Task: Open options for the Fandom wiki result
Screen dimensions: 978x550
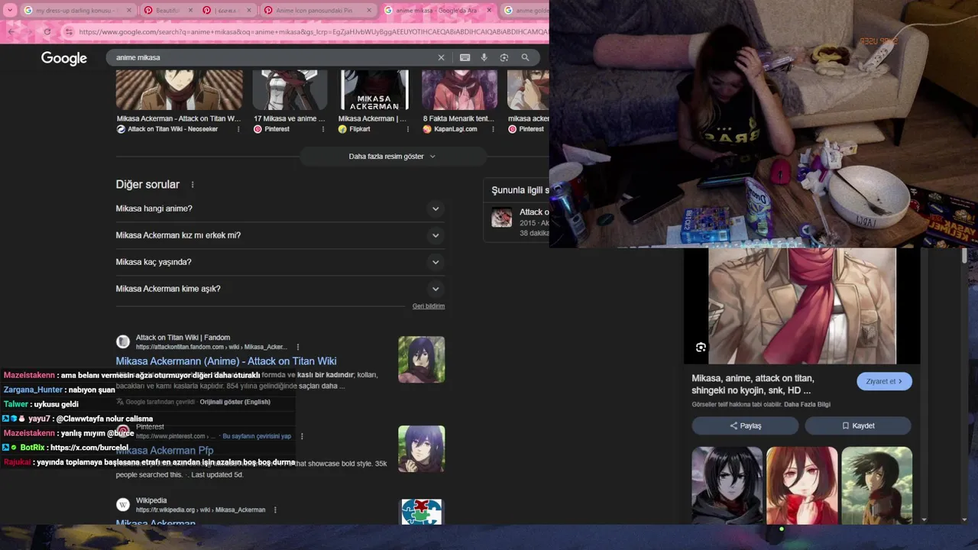Action: [x=298, y=347]
